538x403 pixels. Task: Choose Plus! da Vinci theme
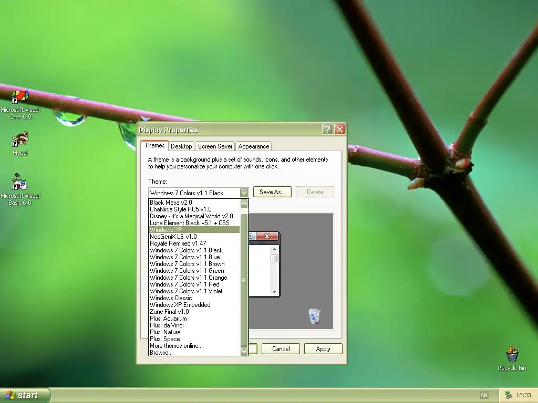194,325
